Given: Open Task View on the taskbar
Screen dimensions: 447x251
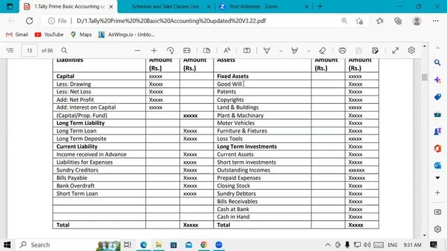Looking at the screenshot, I should (127, 245).
